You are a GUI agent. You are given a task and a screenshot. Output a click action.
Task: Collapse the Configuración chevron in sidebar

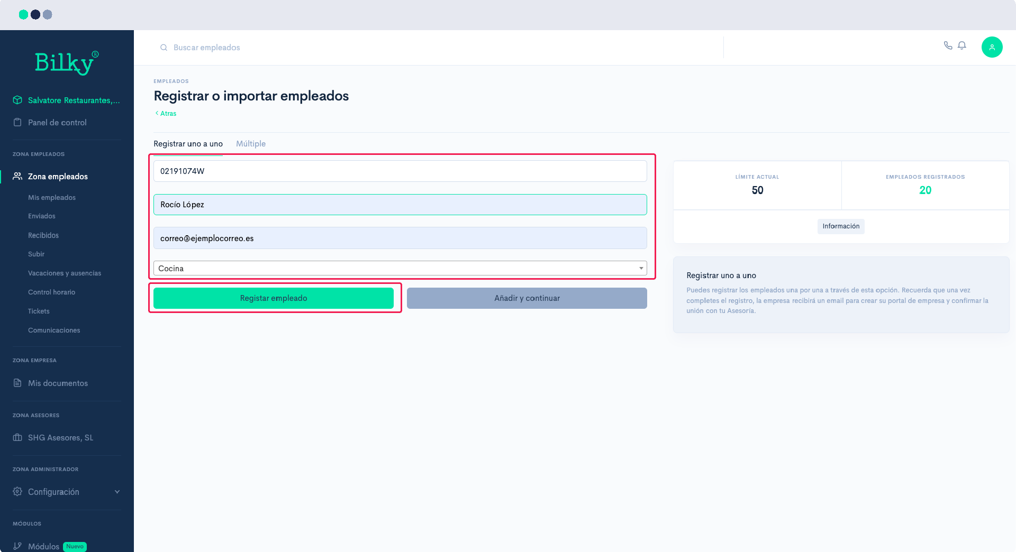(117, 491)
